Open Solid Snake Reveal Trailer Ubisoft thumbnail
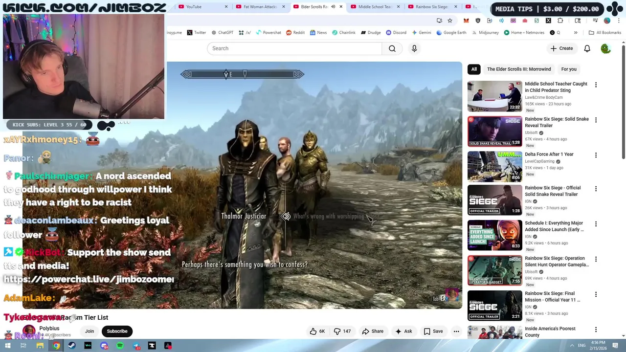This screenshot has height=352, width=626. 495,132
